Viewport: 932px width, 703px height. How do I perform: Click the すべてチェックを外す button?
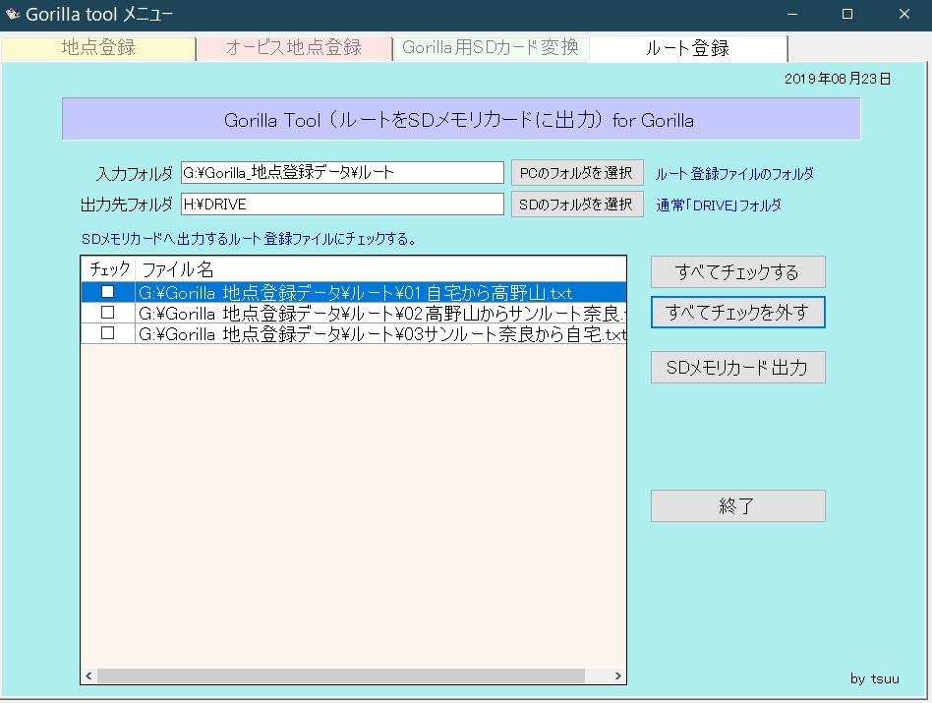(737, 313)
